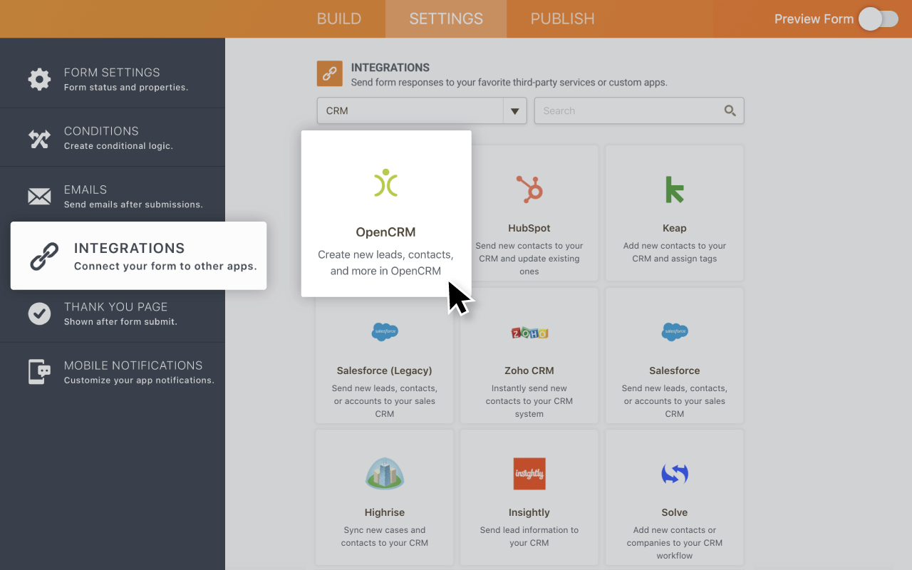This screenshot has width=912, height=570.
Task: Select the Zoho CRM integration icon
Action: (x=529, y=331)
